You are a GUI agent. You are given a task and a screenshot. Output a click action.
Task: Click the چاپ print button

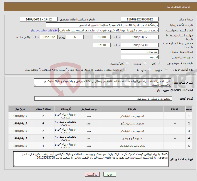coord(110,174)
